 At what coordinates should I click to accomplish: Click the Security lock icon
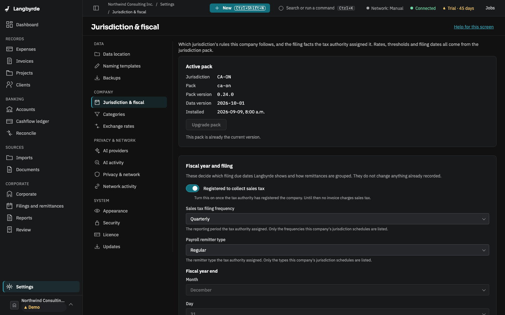pos(97,223)
